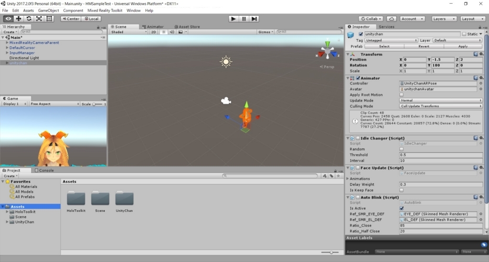This screenshot has width=489, height=262.
Task: Uncheck Is Active in Auto Blink
Action: pyautogui.click(x=402, y=209)
